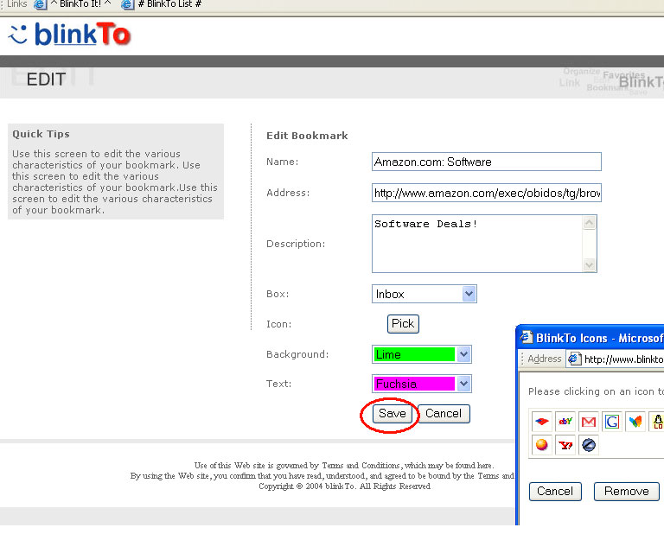
Task: Open the BlinkTo List links bar item
Action: [x=163, y=4]
